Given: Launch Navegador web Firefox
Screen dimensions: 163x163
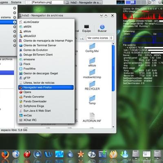Looking at the screenshot, I should click(x=46, y=87).
